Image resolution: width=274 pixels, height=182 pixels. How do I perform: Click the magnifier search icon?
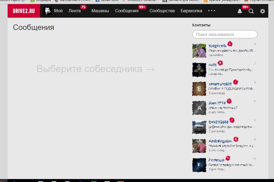tap(251, 11)
